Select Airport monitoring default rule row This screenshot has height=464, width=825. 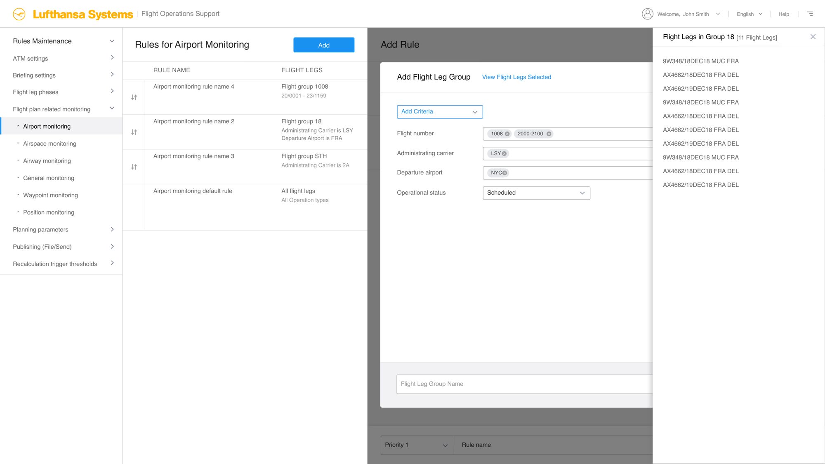(245, 207)
